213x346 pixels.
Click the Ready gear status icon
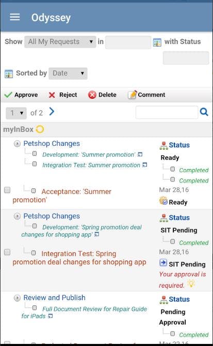[x=163, y=201]
